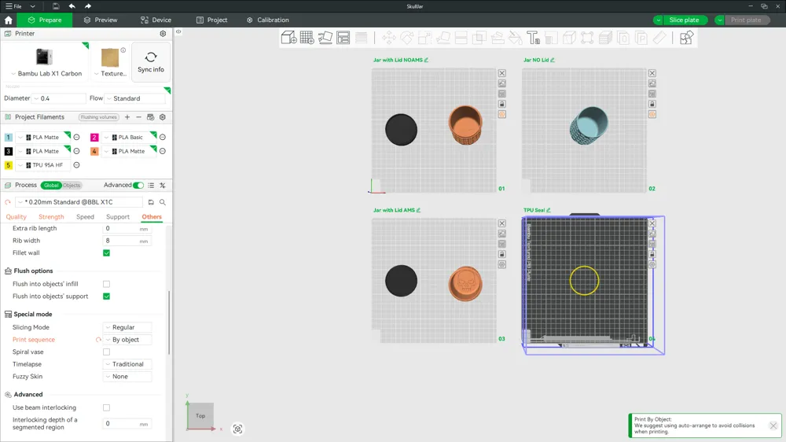The image size is (786, 442).
Task: Open Flushing volumes settings
Action: pyautogui.click(x=99, y=117)
